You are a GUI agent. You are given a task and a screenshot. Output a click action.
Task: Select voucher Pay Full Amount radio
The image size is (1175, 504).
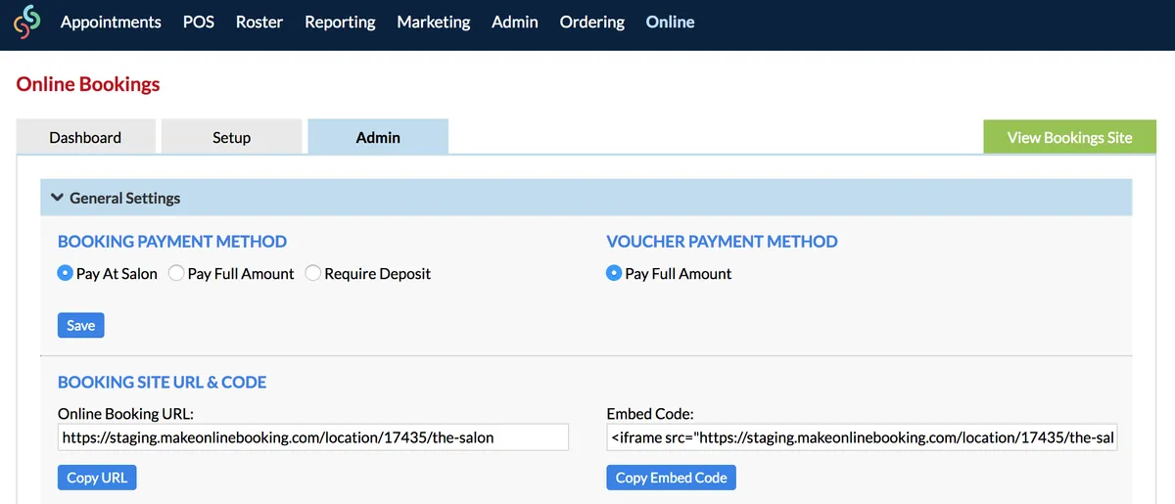click(x=614, y=274)
